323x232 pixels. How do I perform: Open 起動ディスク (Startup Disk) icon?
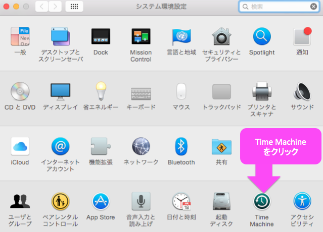[221, 201]
